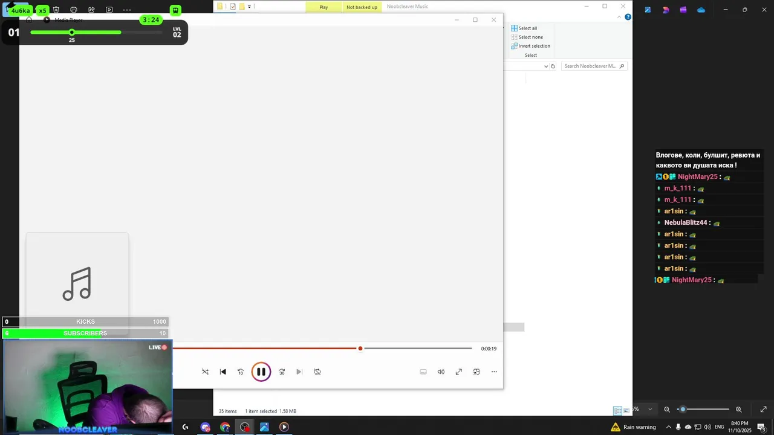Click the print icon in Photos toolbar
Viewport: 774px width, 435px height.
coord(74,10)
